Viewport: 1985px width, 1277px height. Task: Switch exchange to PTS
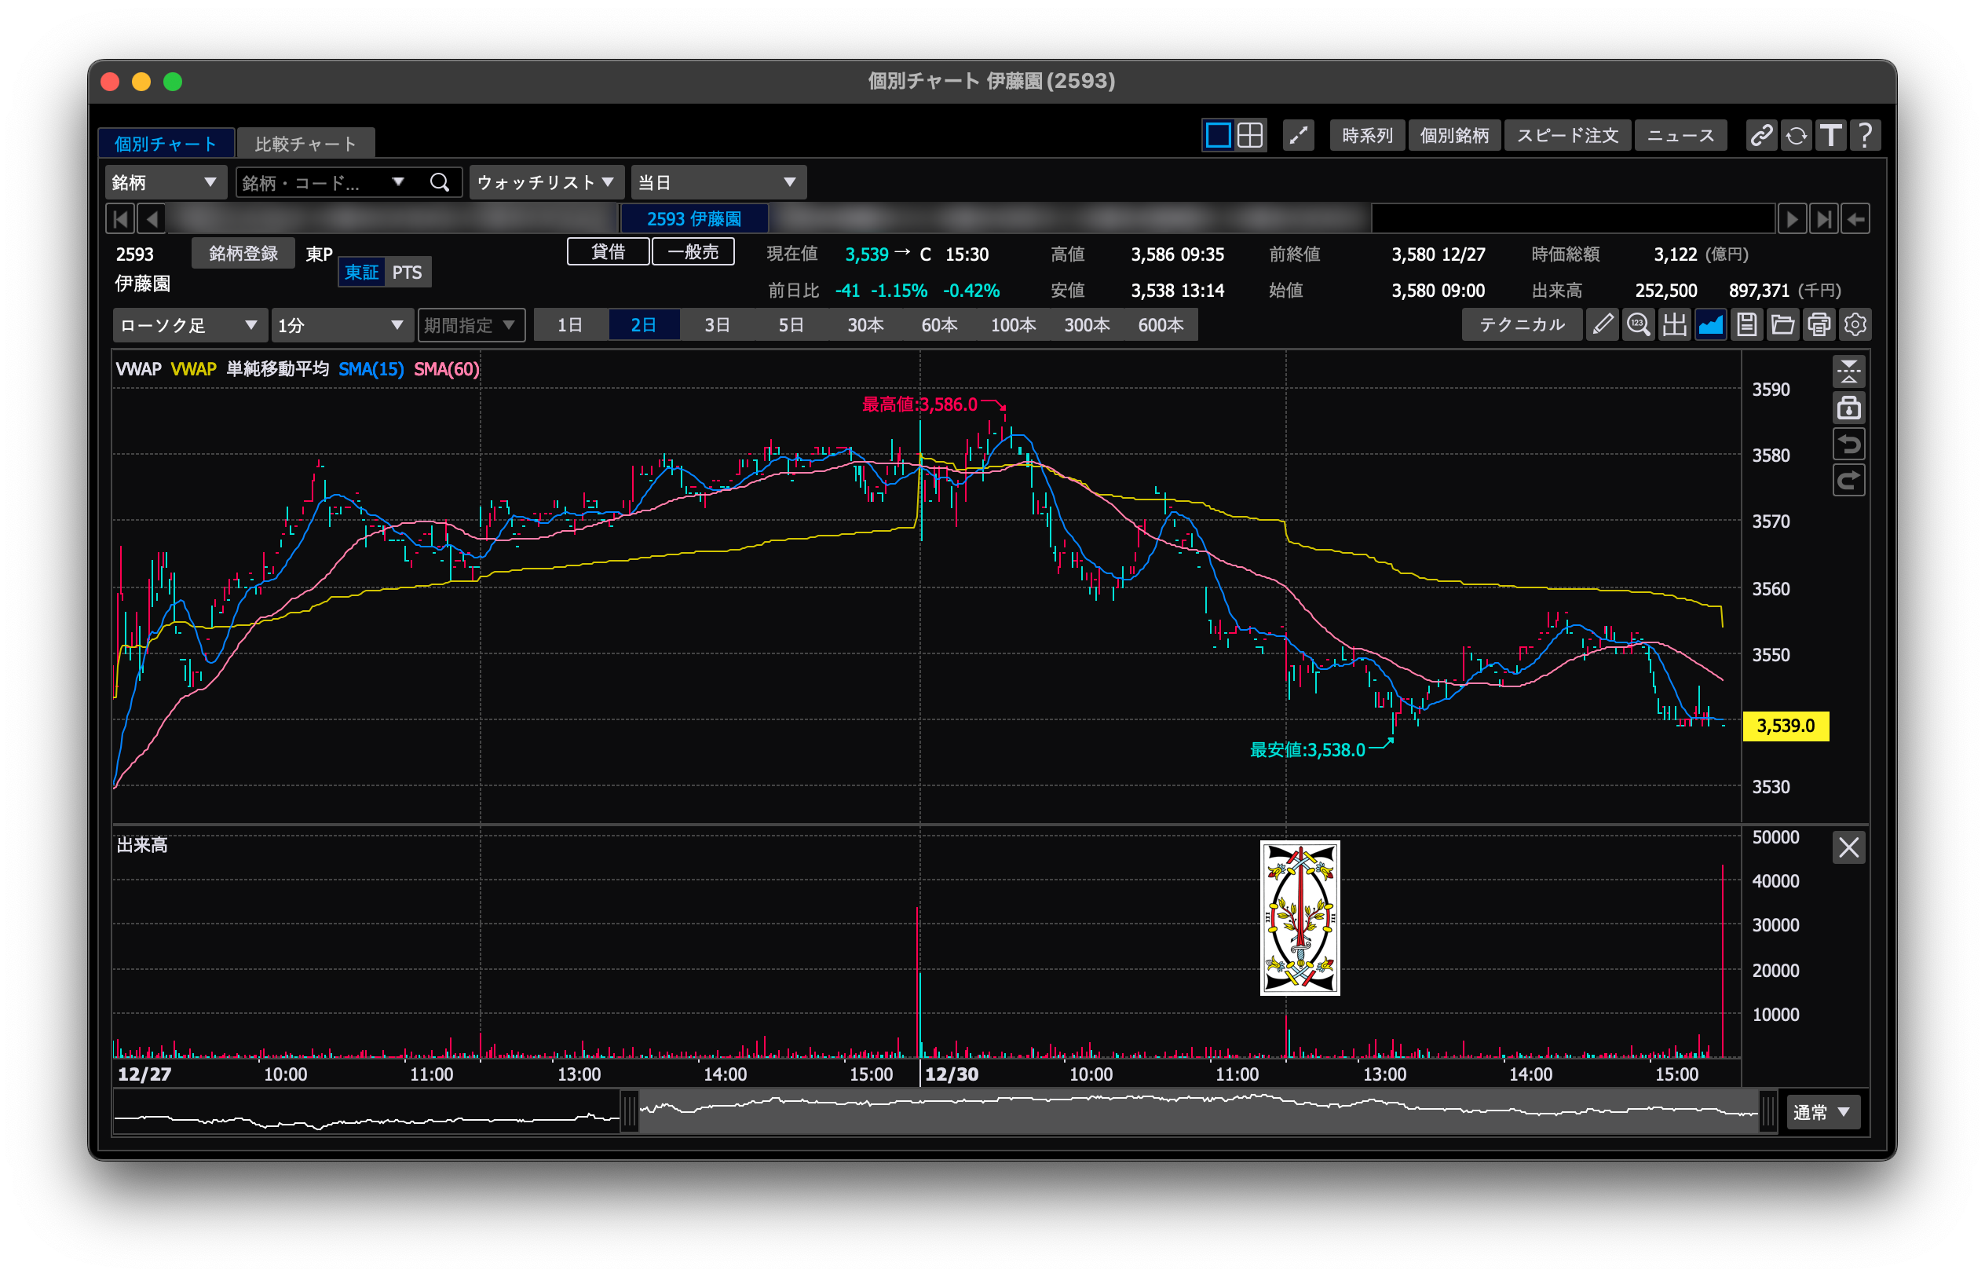[406, 273]
